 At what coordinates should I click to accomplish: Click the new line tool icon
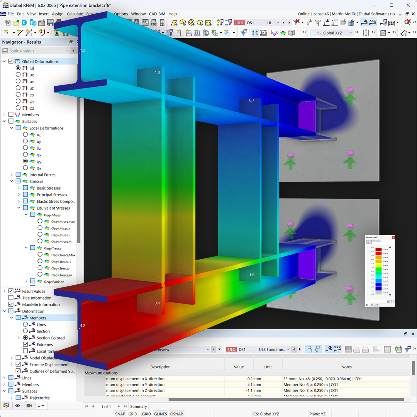tap(20, 33)
